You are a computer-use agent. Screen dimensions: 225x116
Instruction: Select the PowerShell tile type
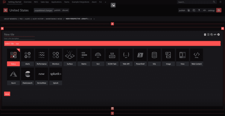tap(140, 57)
